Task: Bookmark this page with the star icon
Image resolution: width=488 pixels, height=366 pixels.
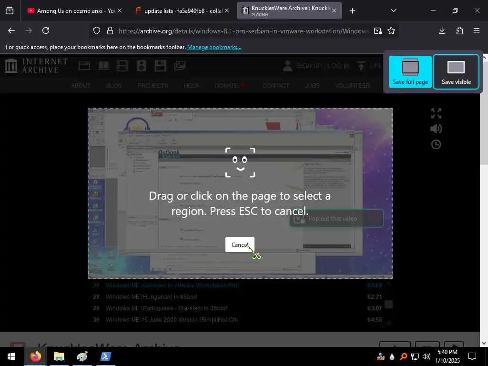Action: pyautogui.click(x=391, y=31)
